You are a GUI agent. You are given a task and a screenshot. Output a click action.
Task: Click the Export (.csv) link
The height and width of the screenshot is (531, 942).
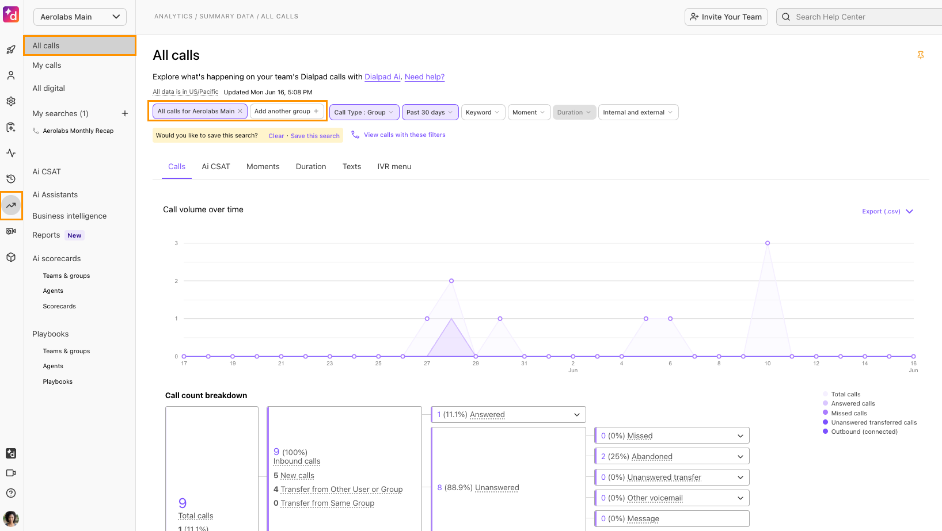[881, 211]
